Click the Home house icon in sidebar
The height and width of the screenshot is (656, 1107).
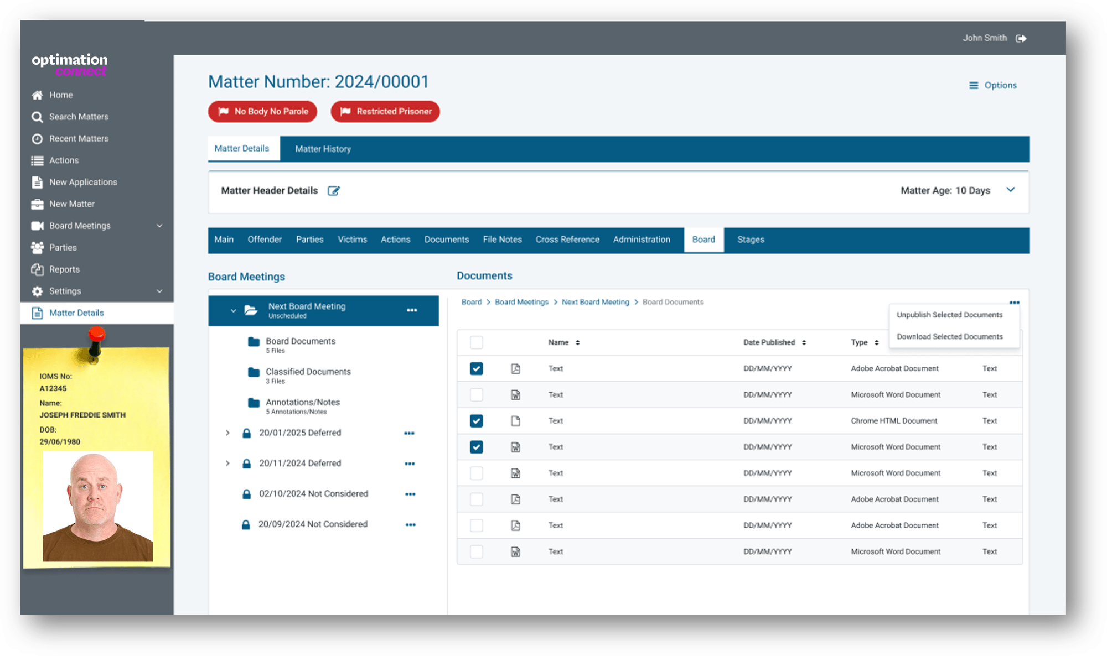coord(37,95)
